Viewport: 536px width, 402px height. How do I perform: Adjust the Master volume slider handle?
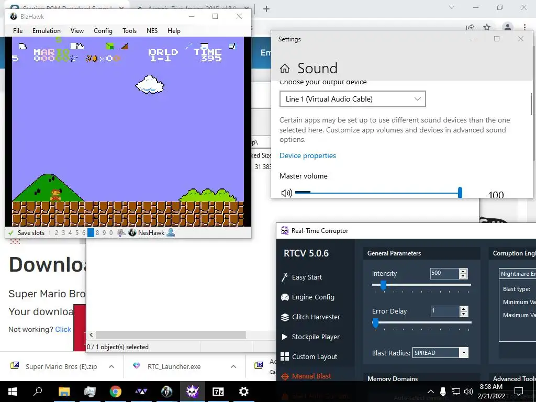460,193
